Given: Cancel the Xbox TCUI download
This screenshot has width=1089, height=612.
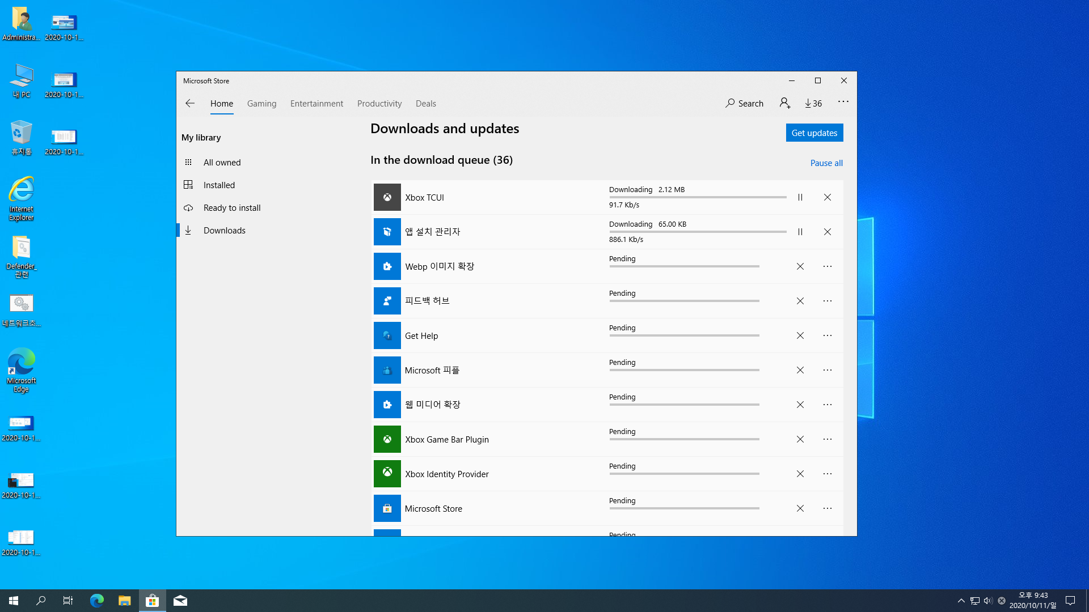Looking at the screenshot, I should (828, 197).
